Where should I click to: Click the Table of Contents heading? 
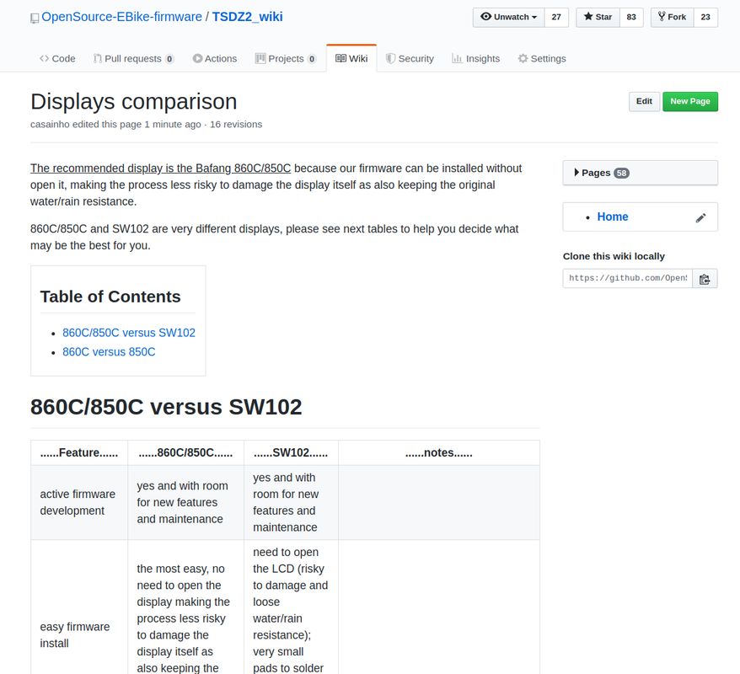[x=110, y=297]
